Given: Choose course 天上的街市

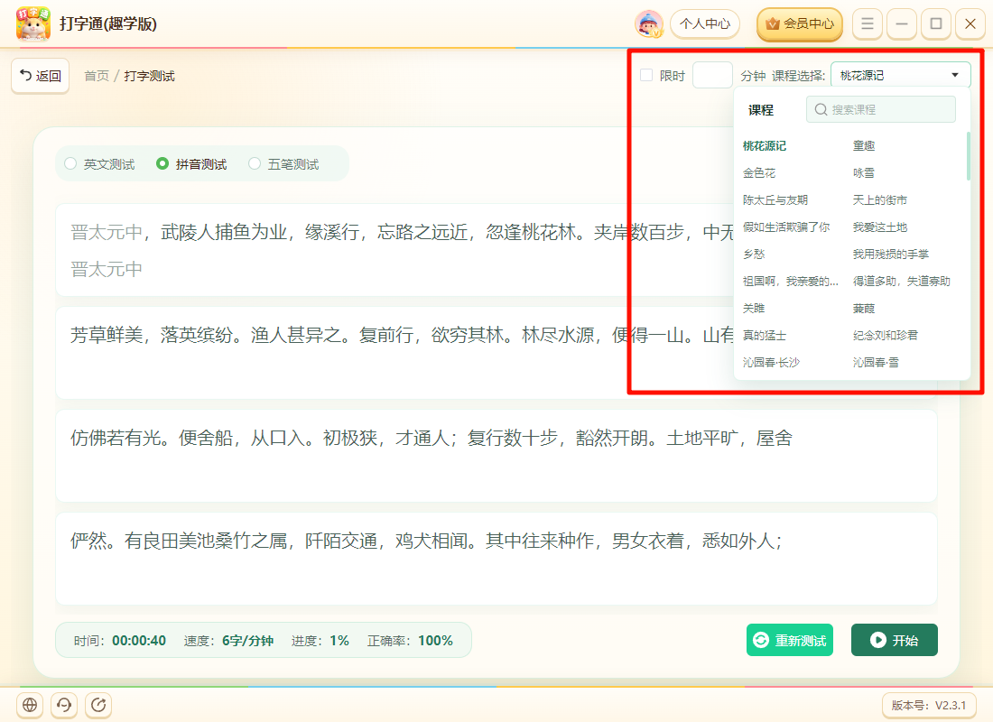Looking at the screenshot, I should [x=879, y=200].
